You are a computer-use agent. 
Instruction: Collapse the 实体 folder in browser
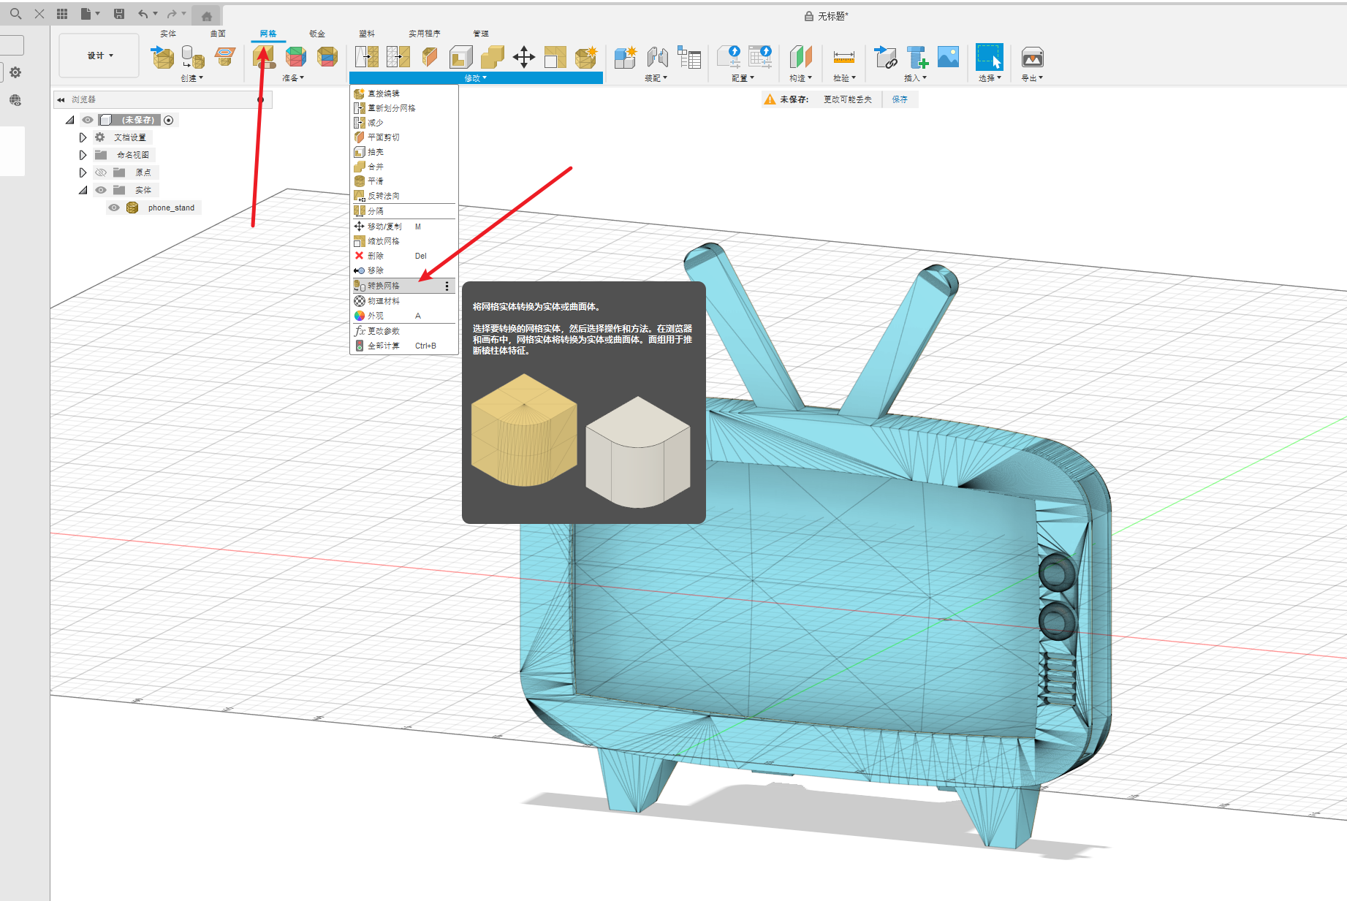point(83,190)
